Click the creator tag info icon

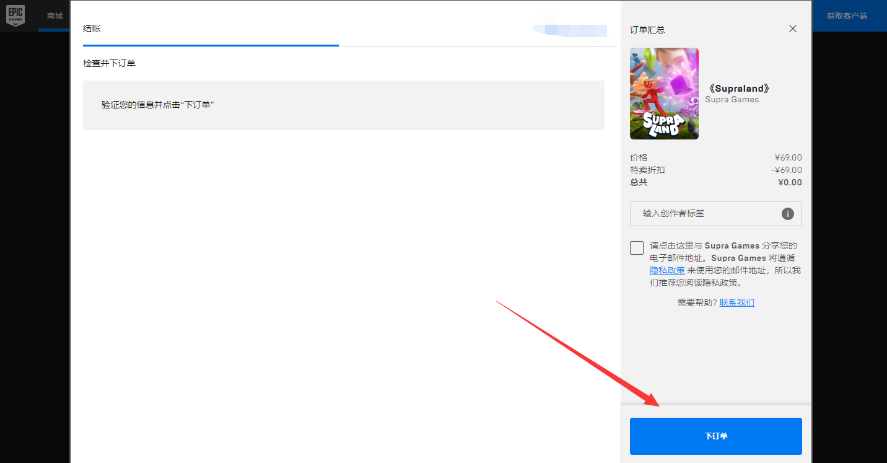(787, 214)
